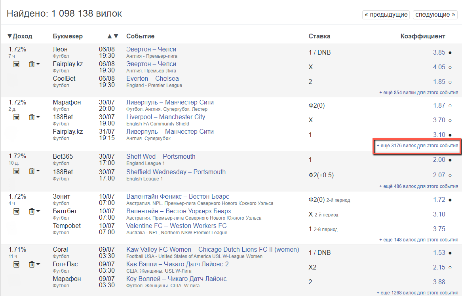This screenshot has width=462, height=296.
Task: Select the hollow dot beside coefficient 3.70
Action: (450, 120)
